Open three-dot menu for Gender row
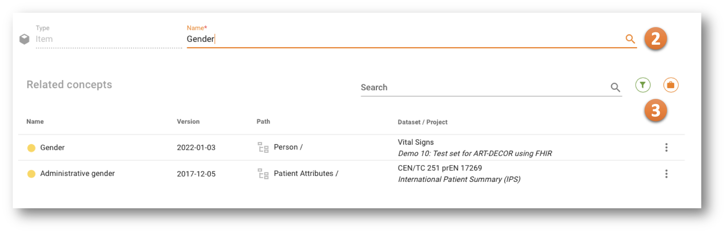The height and width of the screenshot is (233, 726). (x=666, y=148)
